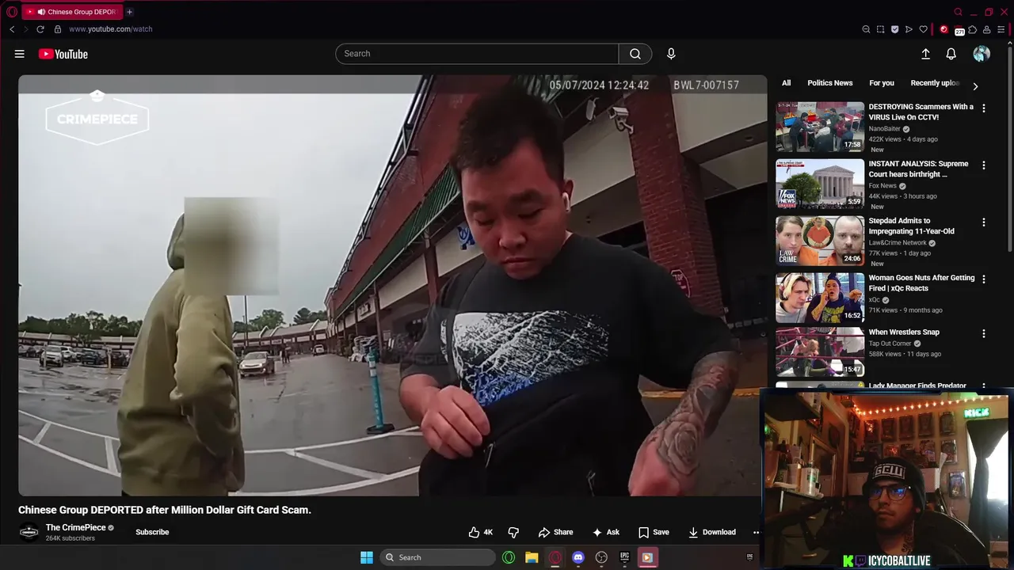Image resolution: width=1014 pixels, height=570 pixels.
Task: Click the Tap Out Corner channel name
Action: point(890,344)
